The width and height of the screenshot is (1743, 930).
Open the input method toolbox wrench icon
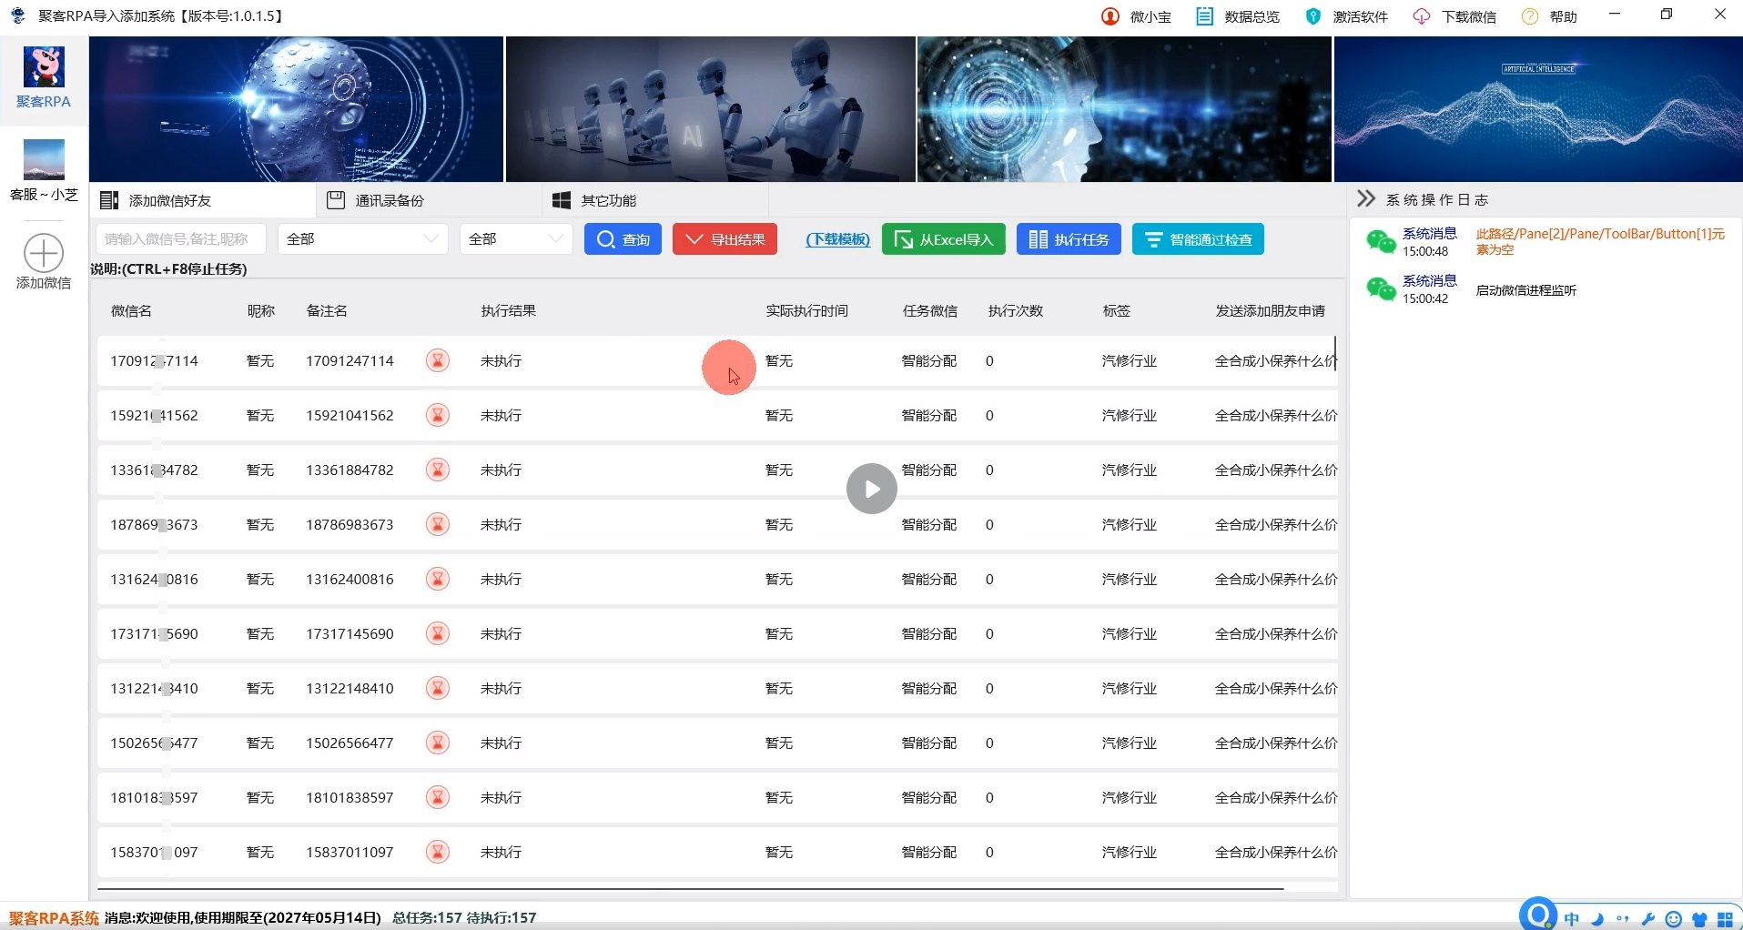tap(1649, 918)
